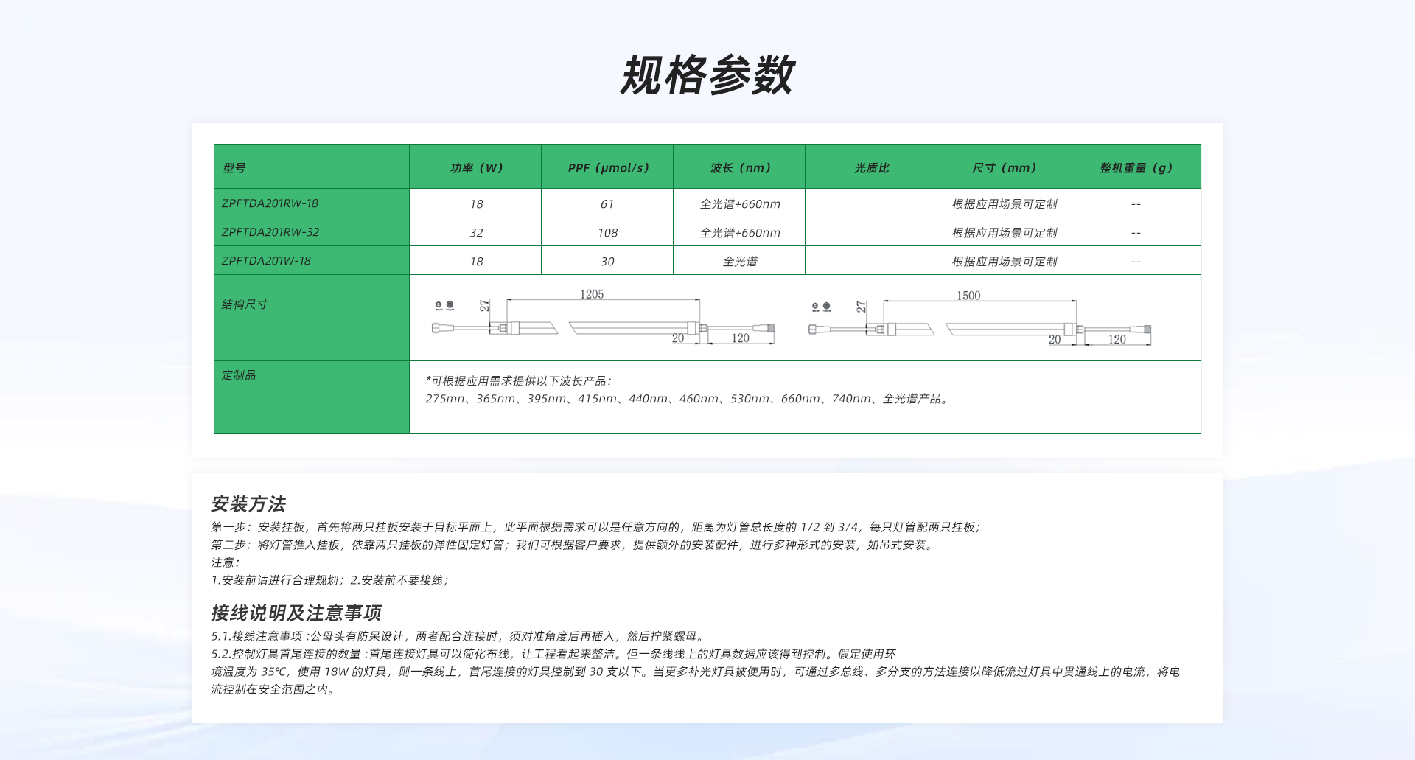Select model row ZPFTDA201RW-32

[270, 232]
